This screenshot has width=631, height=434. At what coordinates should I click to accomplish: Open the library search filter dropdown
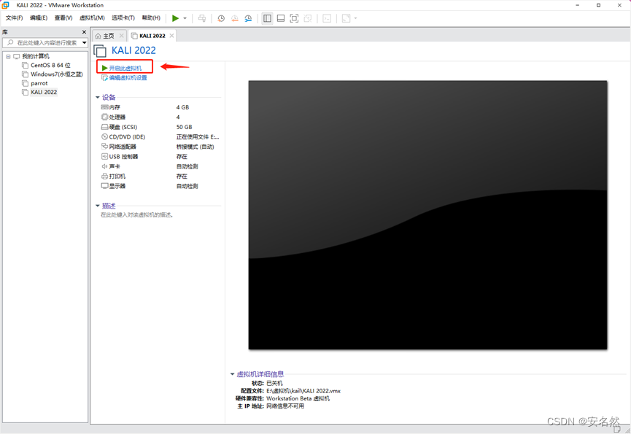coord(85,42)
